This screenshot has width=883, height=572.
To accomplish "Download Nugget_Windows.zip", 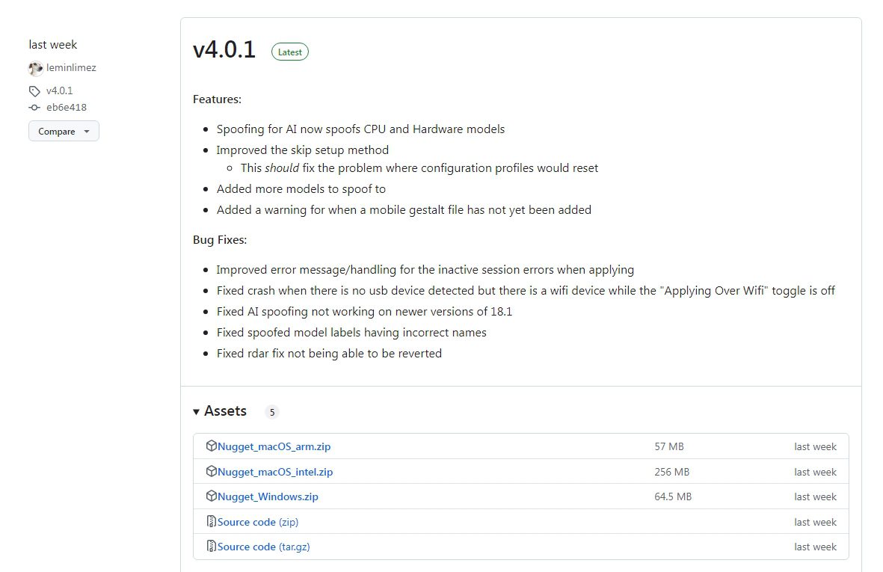I will (x=268, y=496).
